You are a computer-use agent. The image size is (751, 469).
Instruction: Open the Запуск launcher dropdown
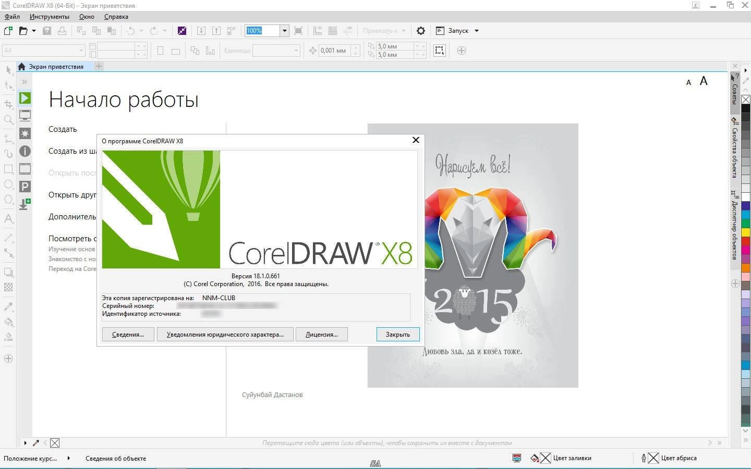[477, 31]
